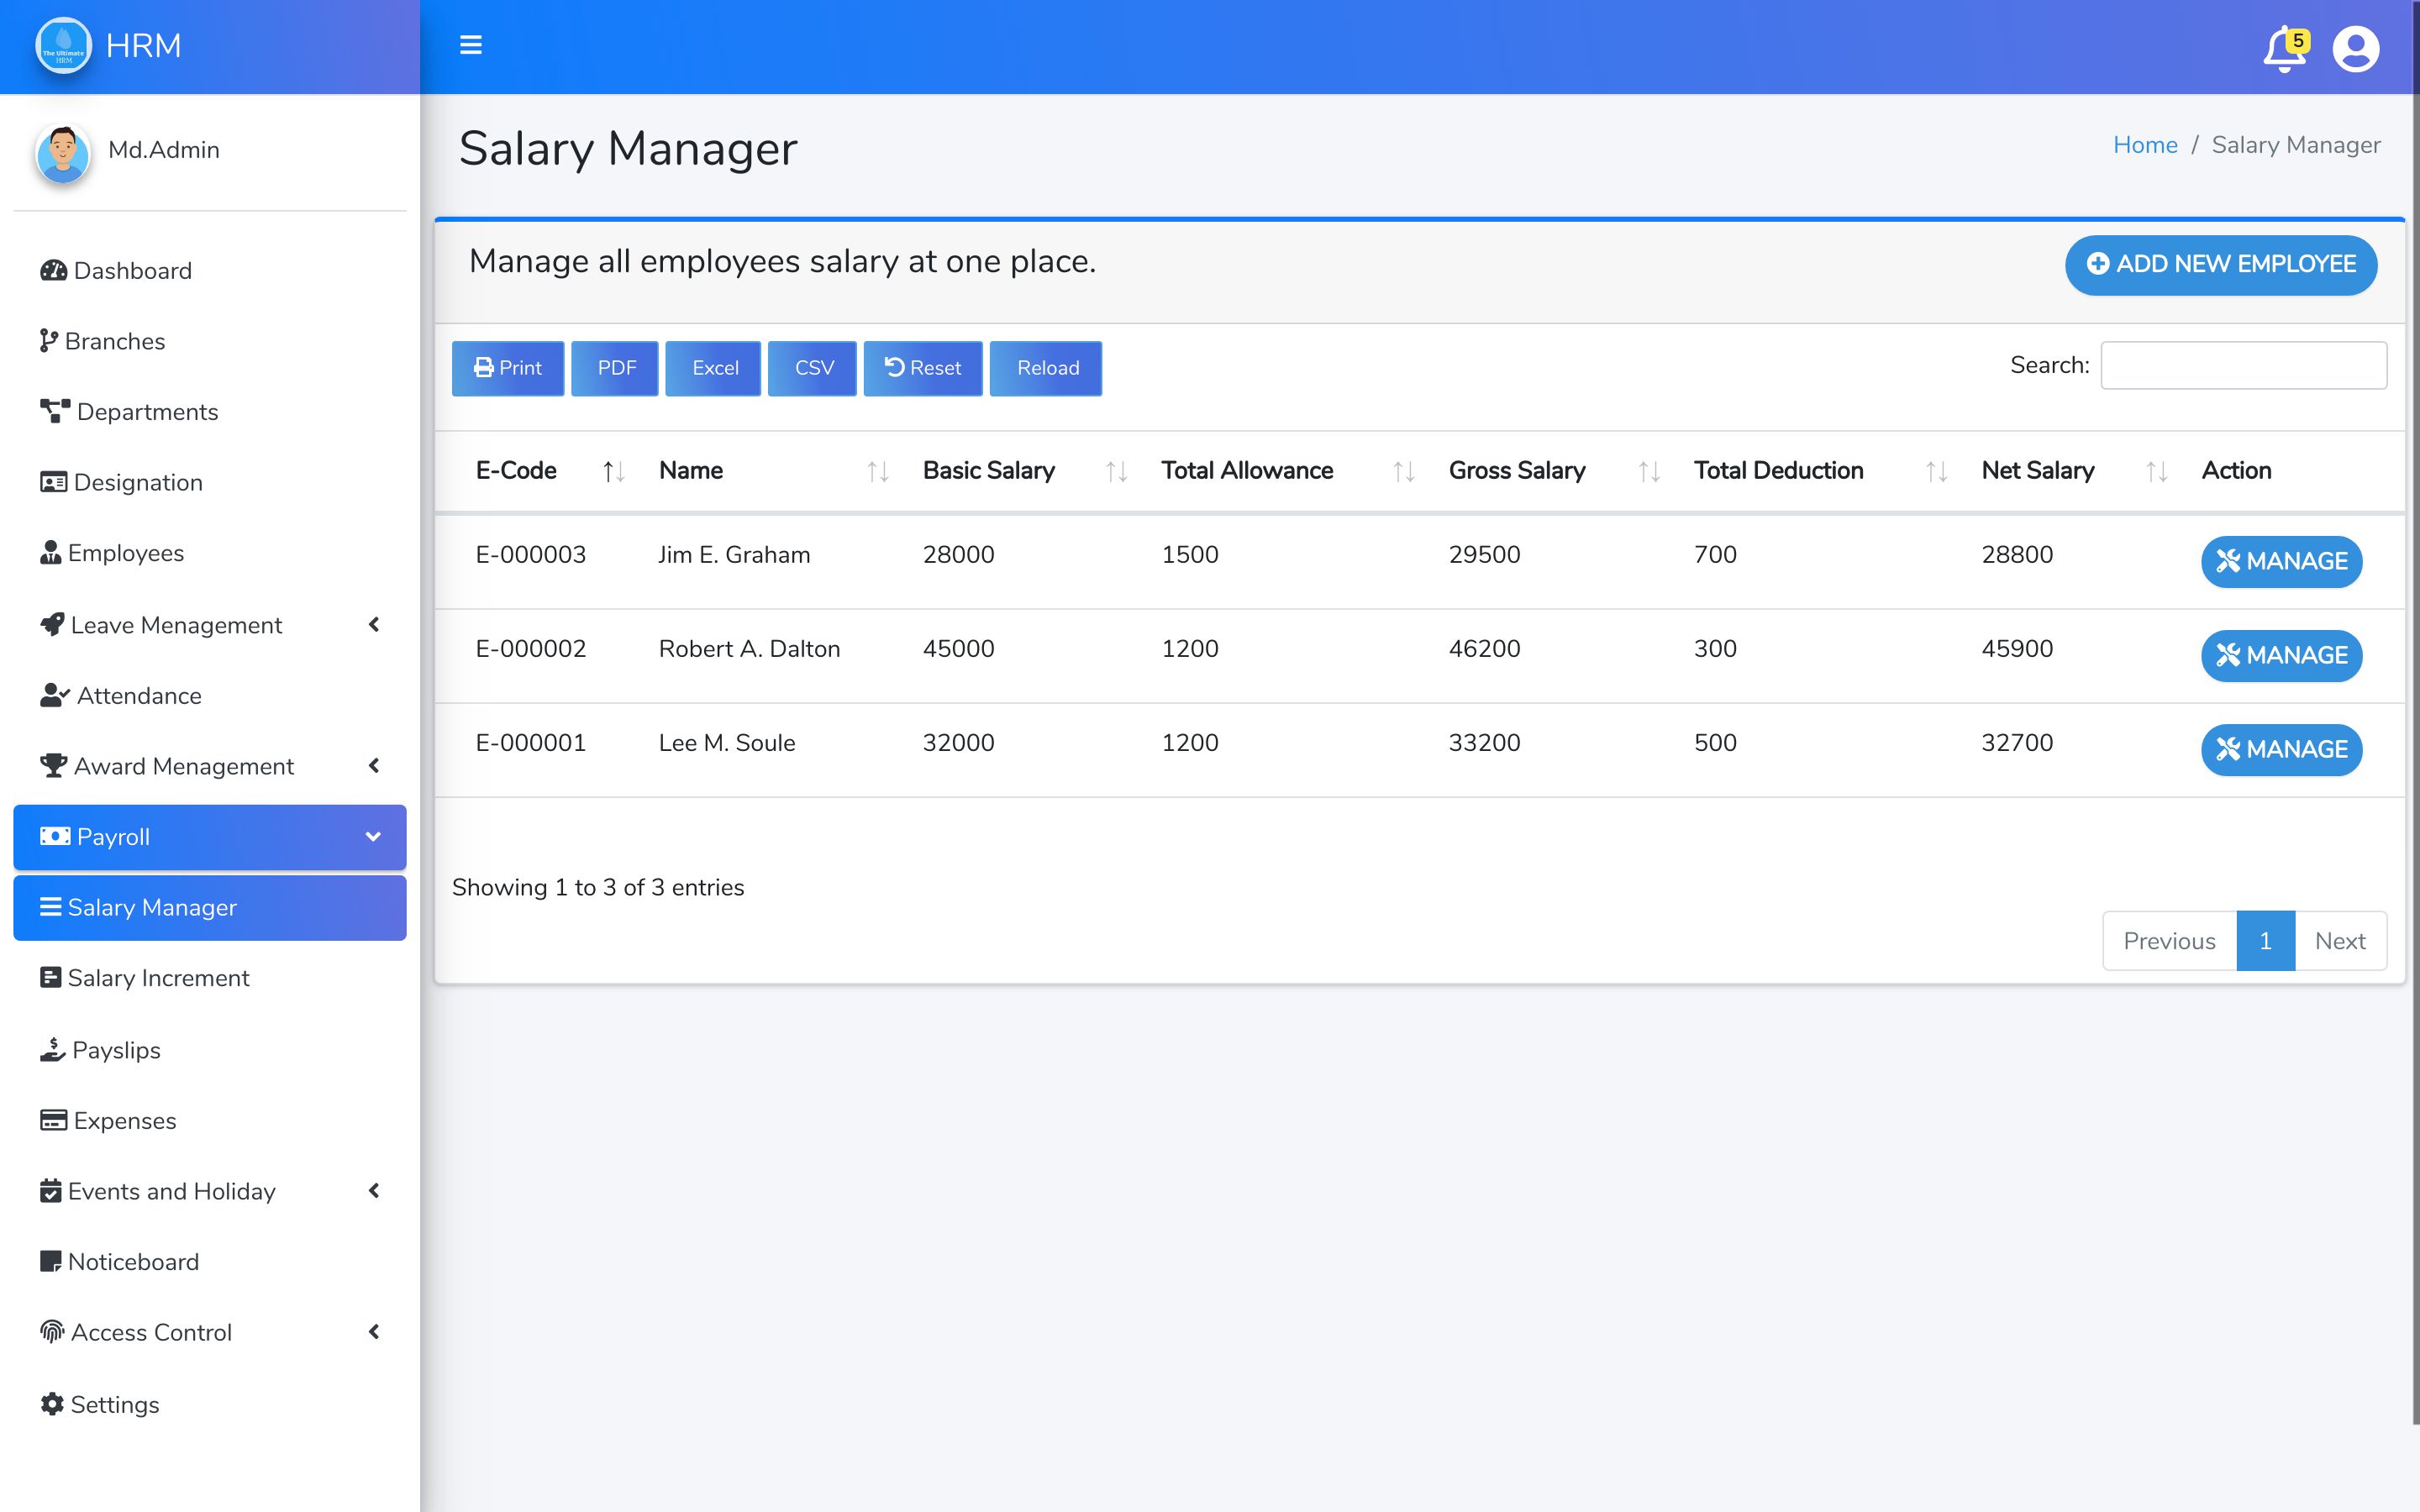Click the Md.Admin avatar picture
This screenshot has width=2420, height=1512.
click(63, 153)
